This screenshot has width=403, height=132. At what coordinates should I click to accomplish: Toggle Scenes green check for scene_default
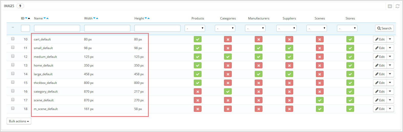(x=320, y=100)
